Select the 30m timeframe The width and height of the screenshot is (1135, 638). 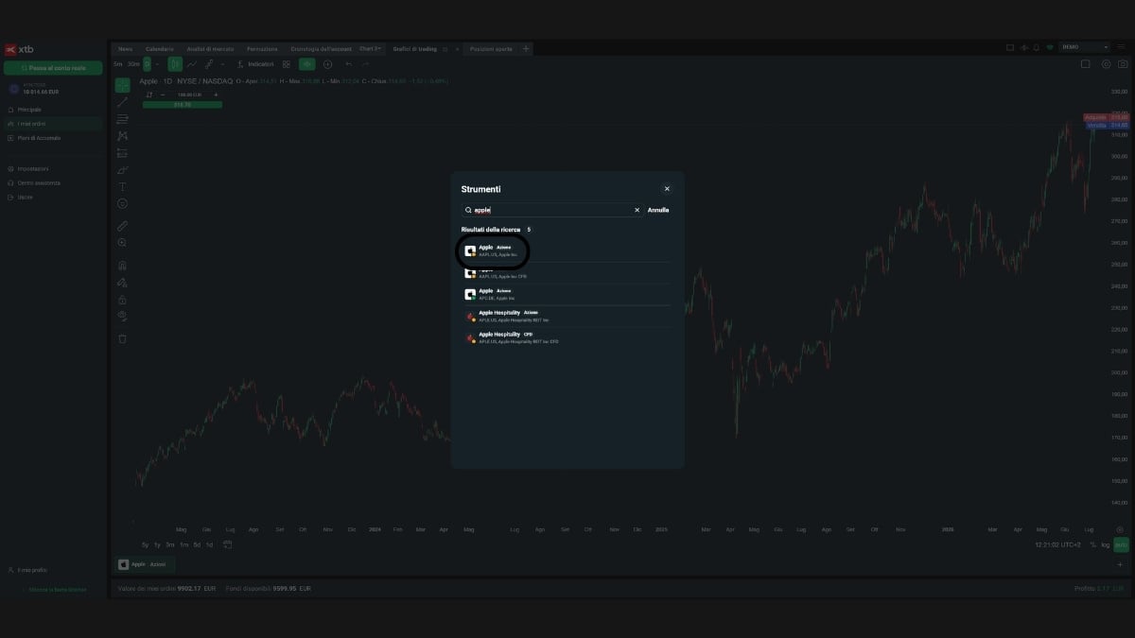[x=133, y=64]
